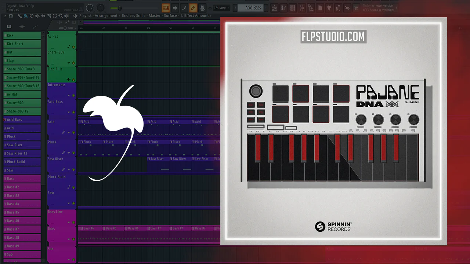
Task: Select the Kick pattern in picker
Action: tap(22, 36)
